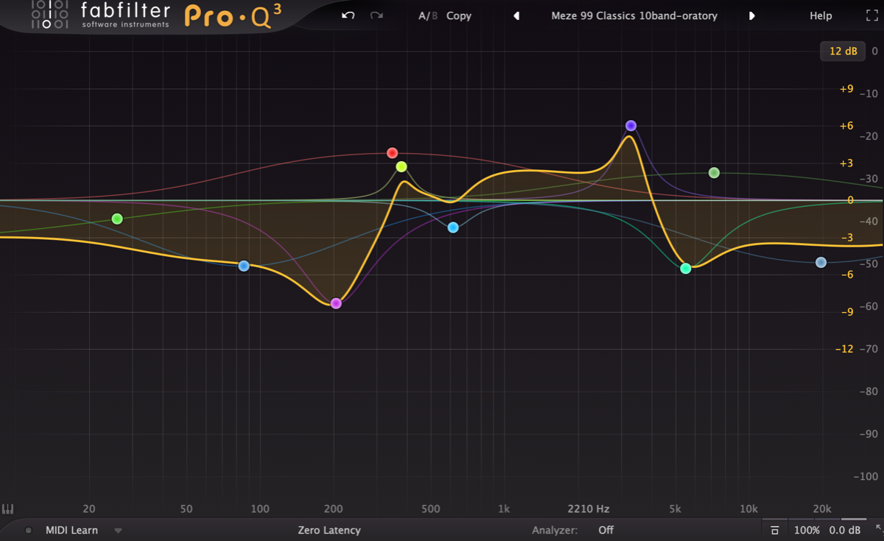
Task: Toggle the A/B state switch
Action: [427, 15]
